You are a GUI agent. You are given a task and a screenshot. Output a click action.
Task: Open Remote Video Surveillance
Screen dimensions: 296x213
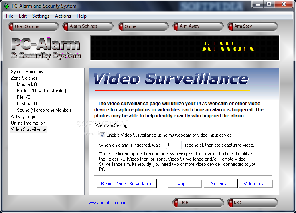[x=127, y=184]
